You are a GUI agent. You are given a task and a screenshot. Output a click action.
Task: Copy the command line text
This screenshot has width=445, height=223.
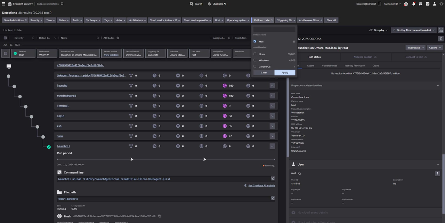(x=273, y=178)
